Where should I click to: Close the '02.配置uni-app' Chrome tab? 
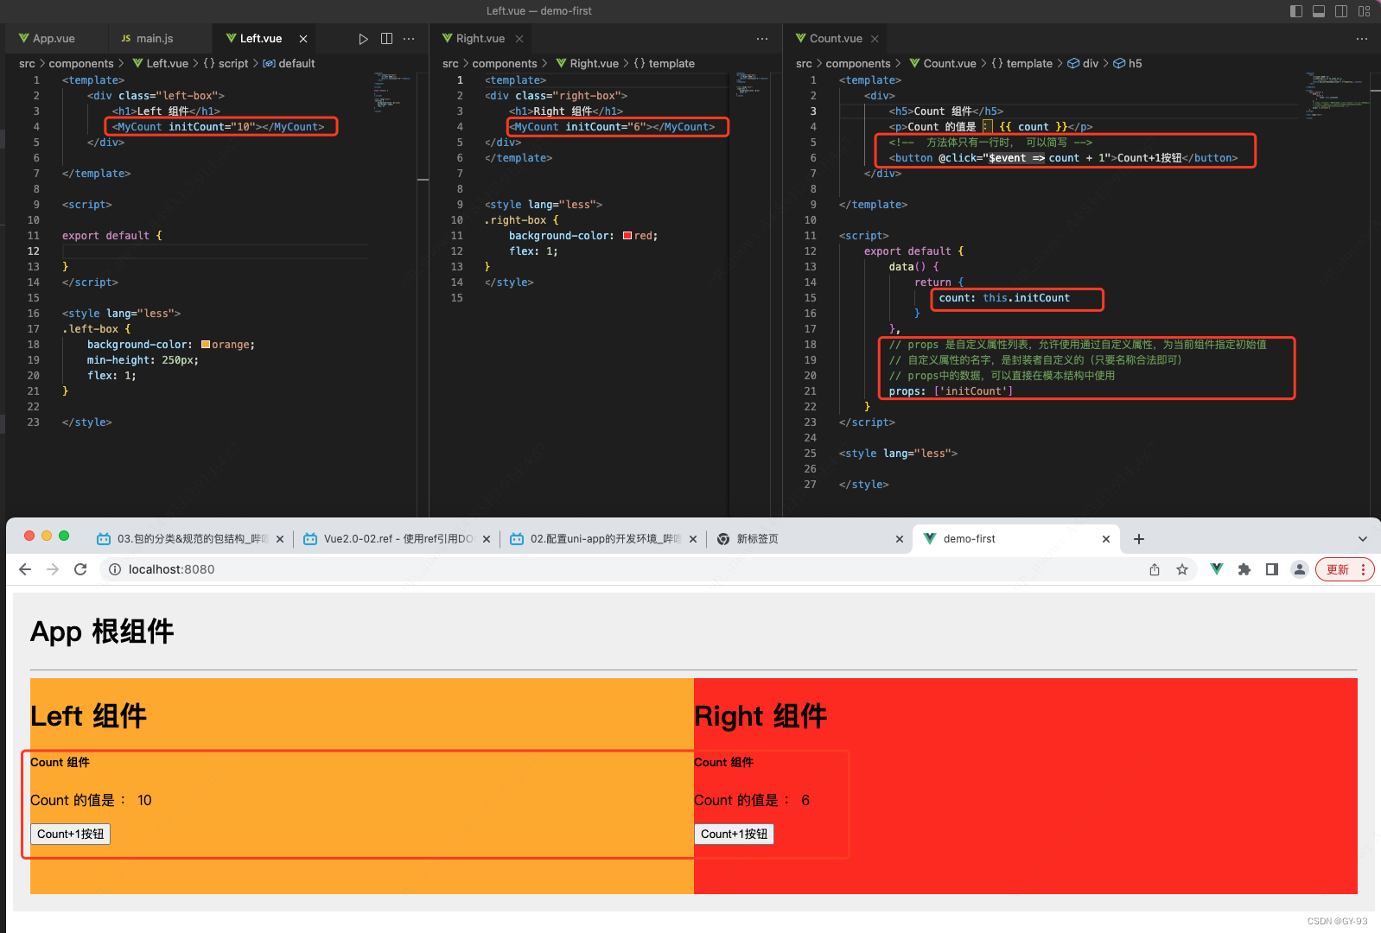coord(693,539)
